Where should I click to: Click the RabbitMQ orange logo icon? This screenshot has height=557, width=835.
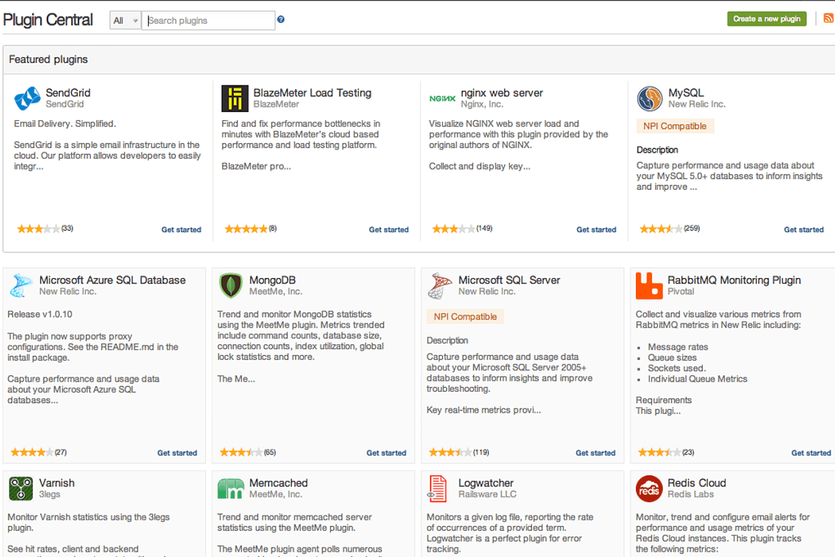[x=649, y=286]
